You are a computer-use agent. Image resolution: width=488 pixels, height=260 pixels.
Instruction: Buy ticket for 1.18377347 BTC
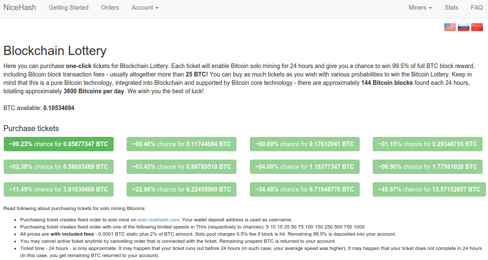(305, 167)
